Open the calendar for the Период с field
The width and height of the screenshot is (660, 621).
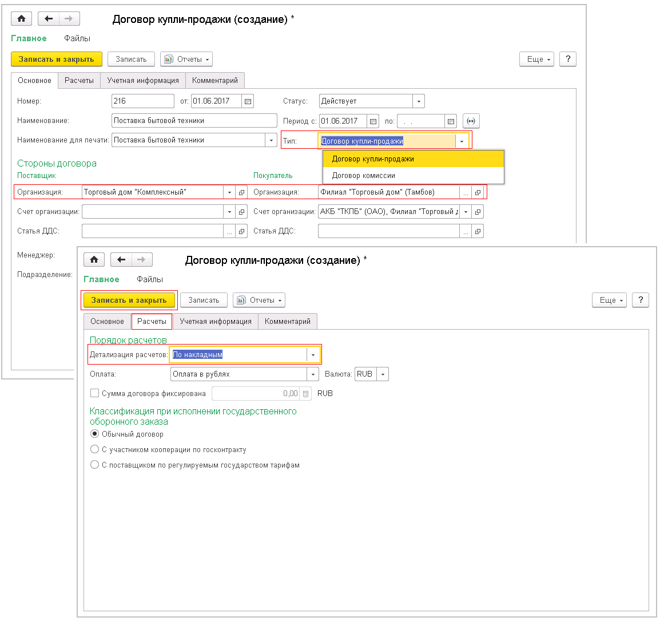[373, 121]
